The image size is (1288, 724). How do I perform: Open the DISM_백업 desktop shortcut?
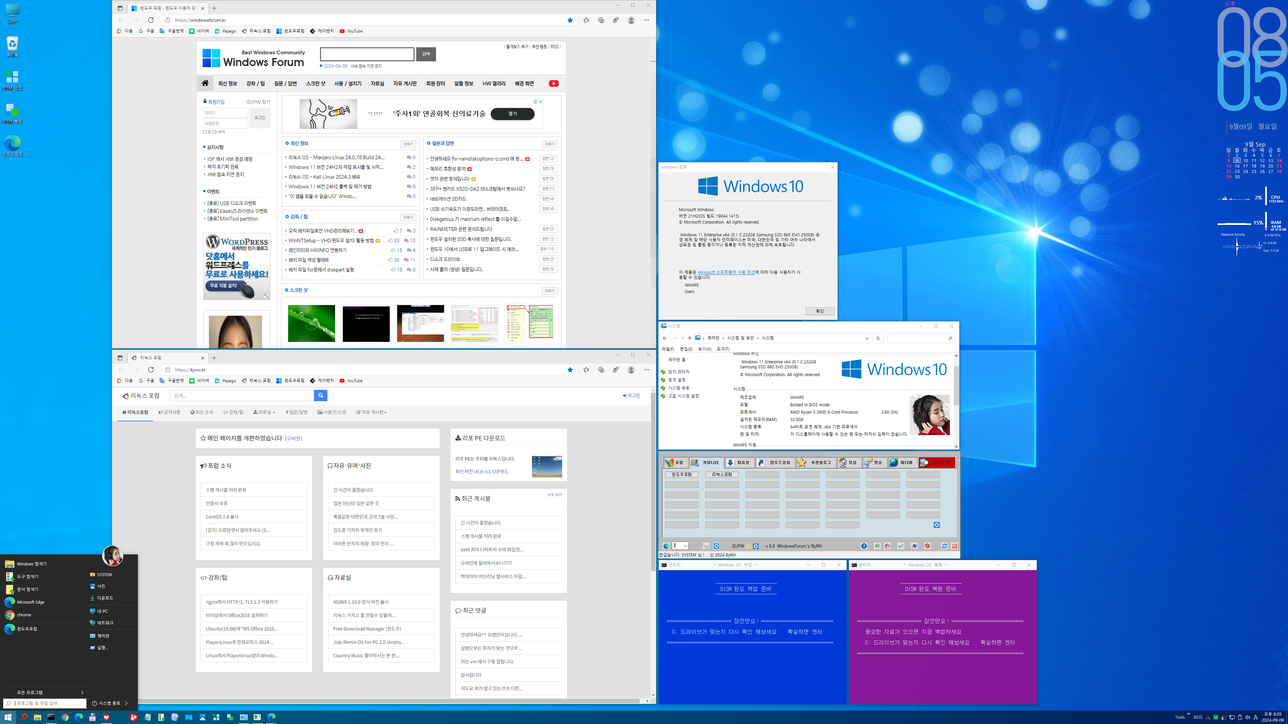tap(12, 80)
